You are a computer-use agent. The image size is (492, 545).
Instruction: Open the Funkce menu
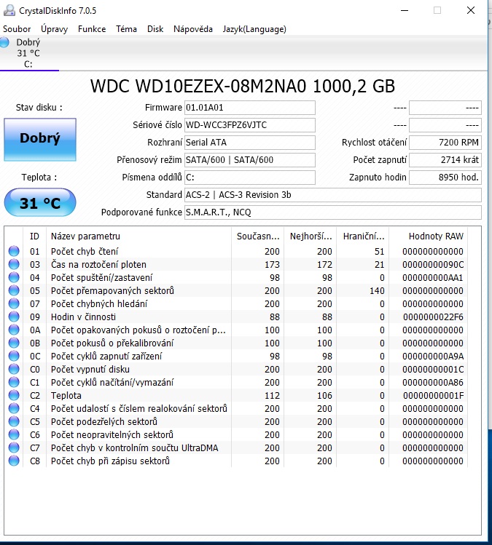tap(92, 29)
